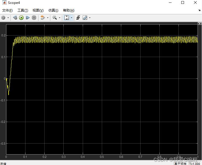Toggle the cursor measurements ruler icon
This screenshot has width=202, height=165.
pos(85,18)
